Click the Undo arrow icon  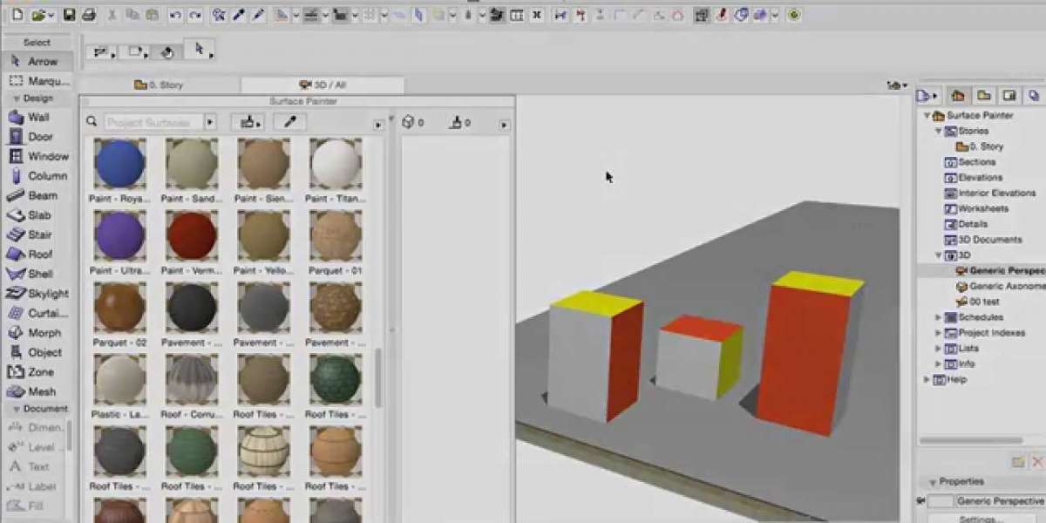coord(175,15)
